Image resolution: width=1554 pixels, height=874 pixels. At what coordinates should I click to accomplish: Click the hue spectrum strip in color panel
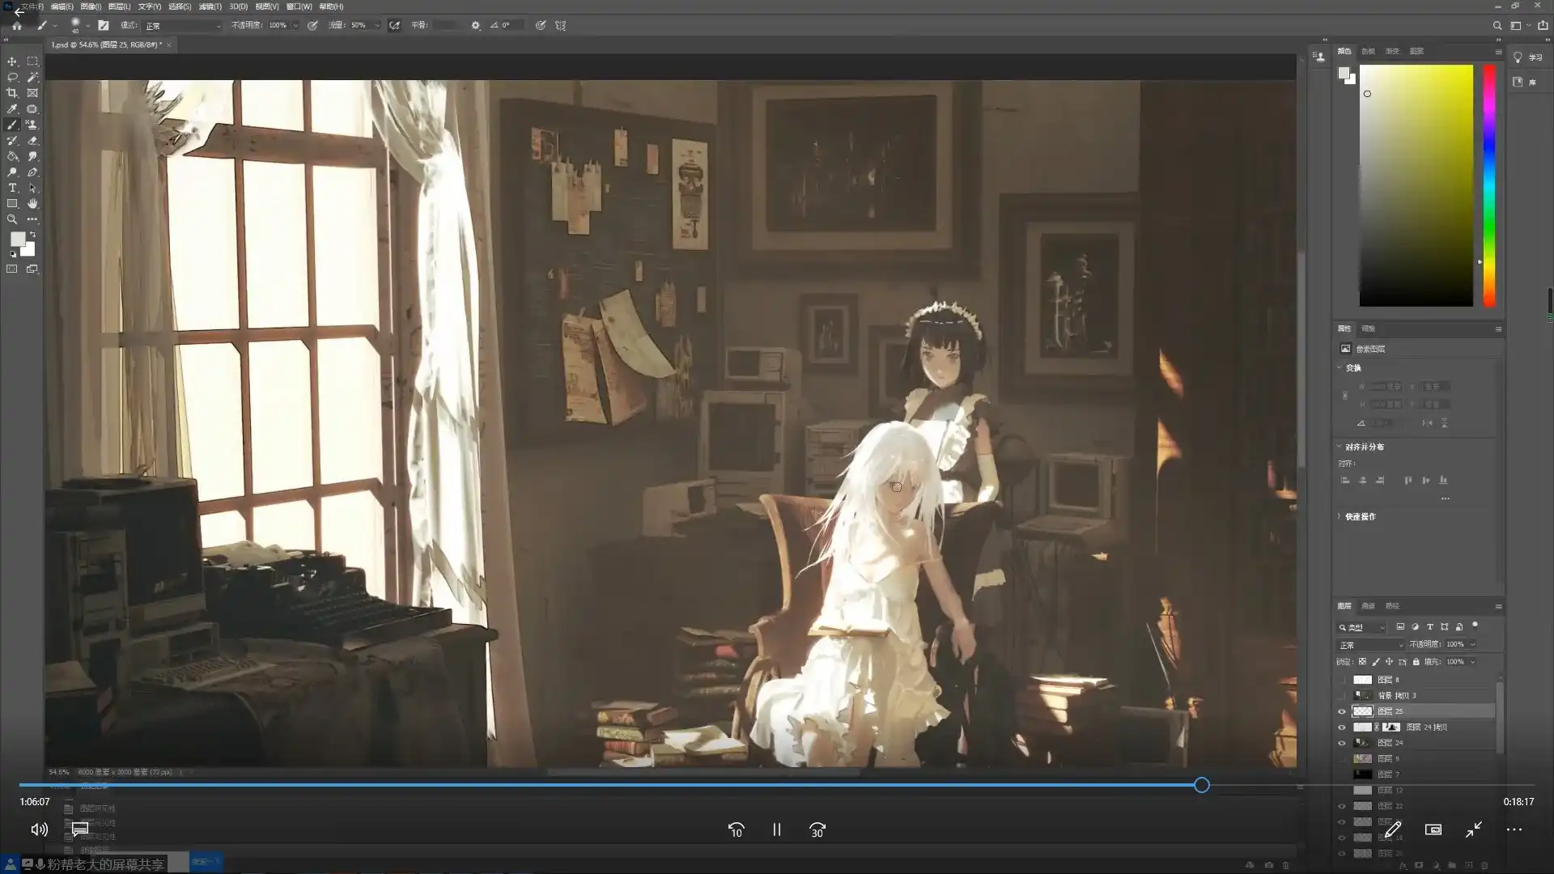click(x=1488, y=186)
